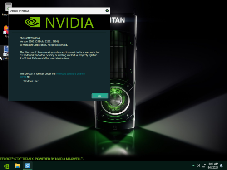
Task: Select the Recycle Bin desktop icon
Action: (6, 10)
